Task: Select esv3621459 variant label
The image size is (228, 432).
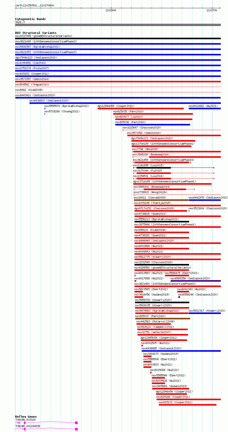Action: point(163,160)
